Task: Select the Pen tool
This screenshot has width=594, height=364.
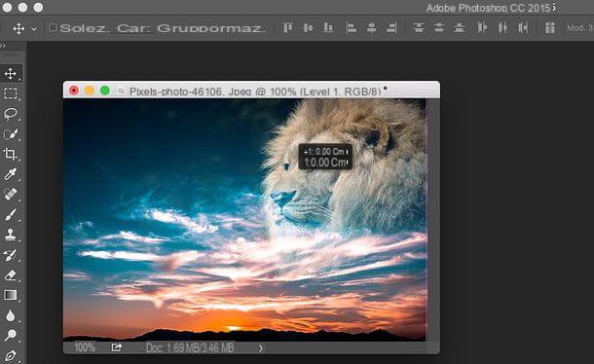Action: [11, 356]
